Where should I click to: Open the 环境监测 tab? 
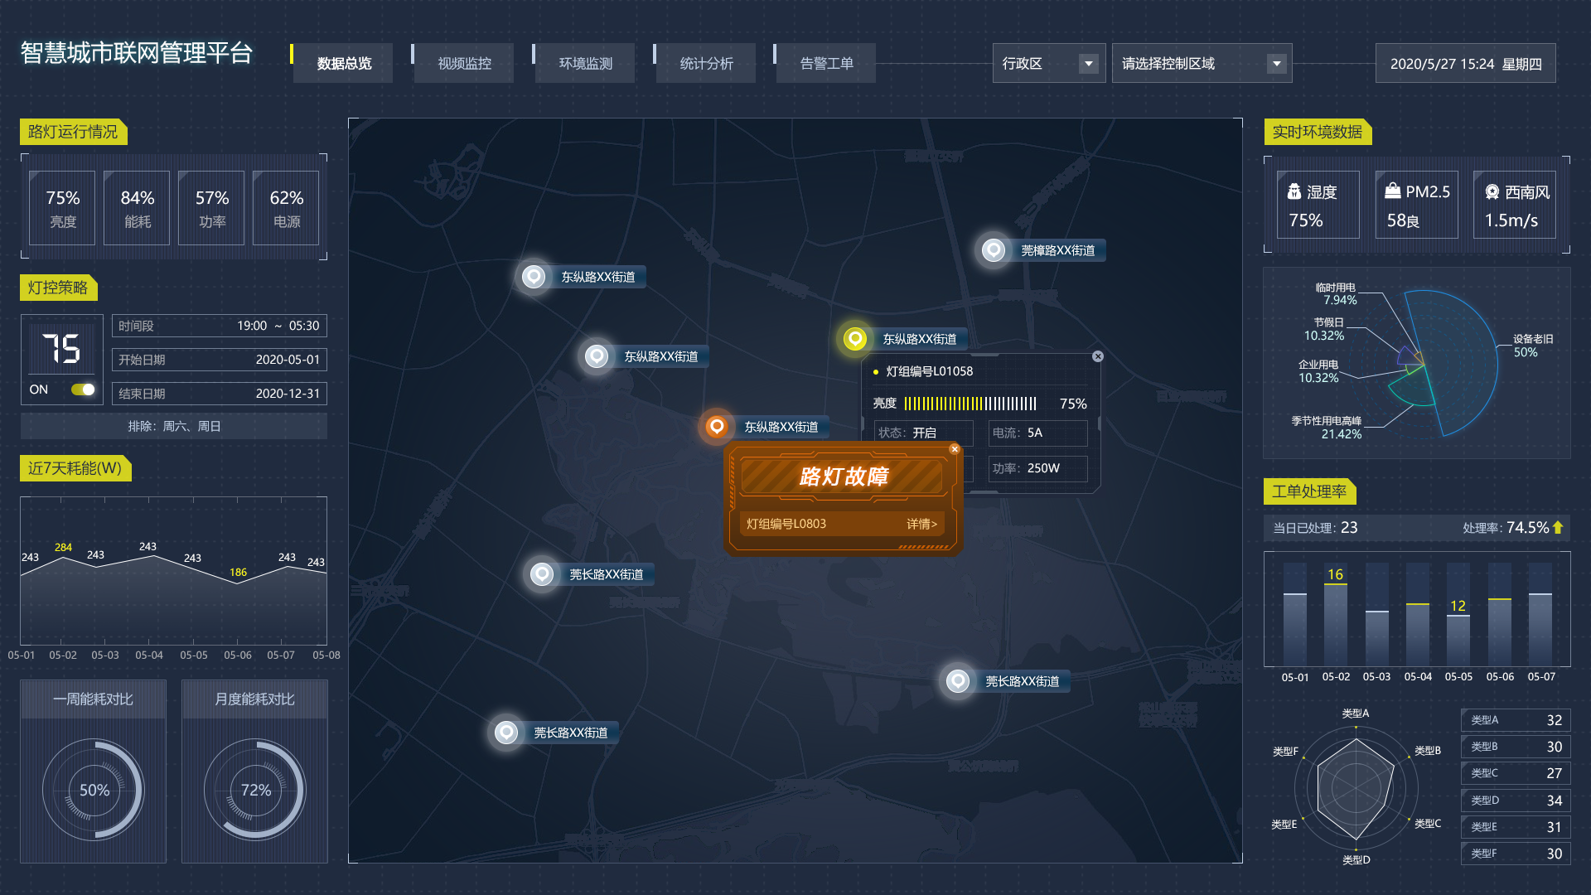coord(585,64)
